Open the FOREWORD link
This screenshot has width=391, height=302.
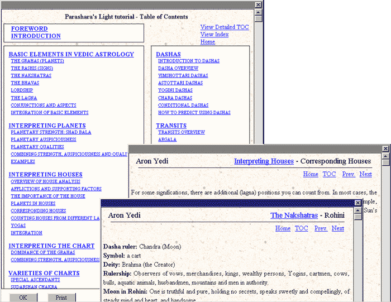tap(29, 28)
